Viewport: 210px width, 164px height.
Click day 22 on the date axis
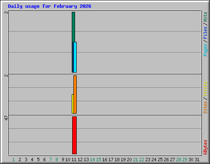tap(142, 159)
